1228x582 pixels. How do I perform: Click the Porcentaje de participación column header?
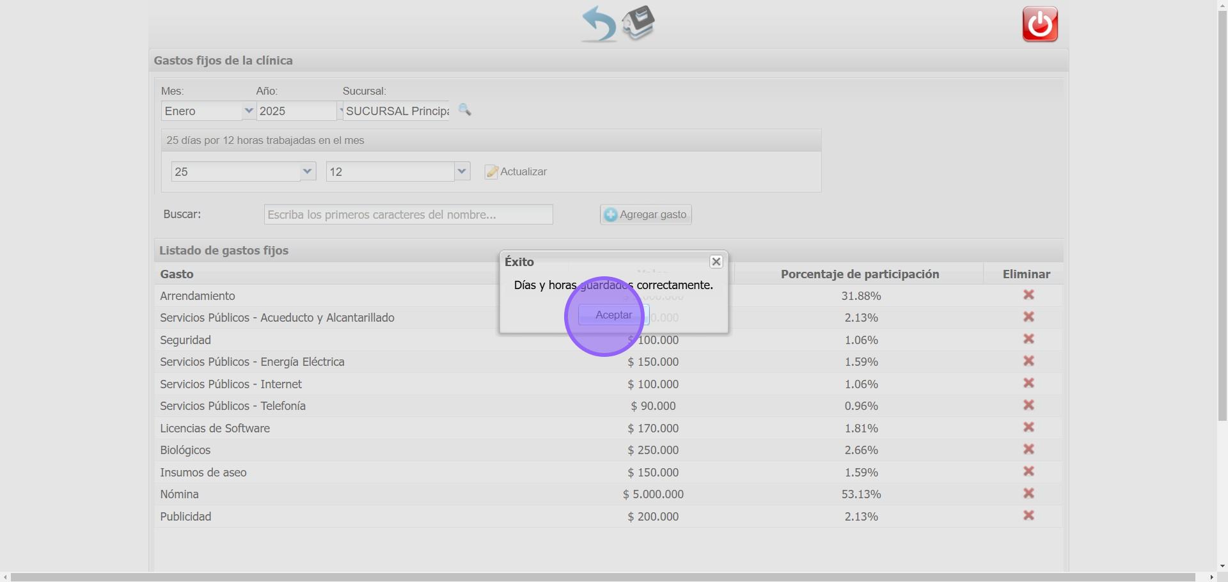coord(859,274)
